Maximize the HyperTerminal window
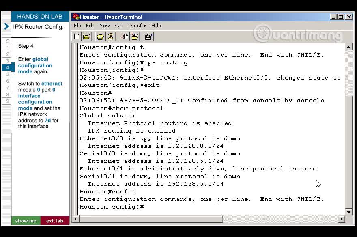Screen dimensions: 357x237 (x=341, y=17)
